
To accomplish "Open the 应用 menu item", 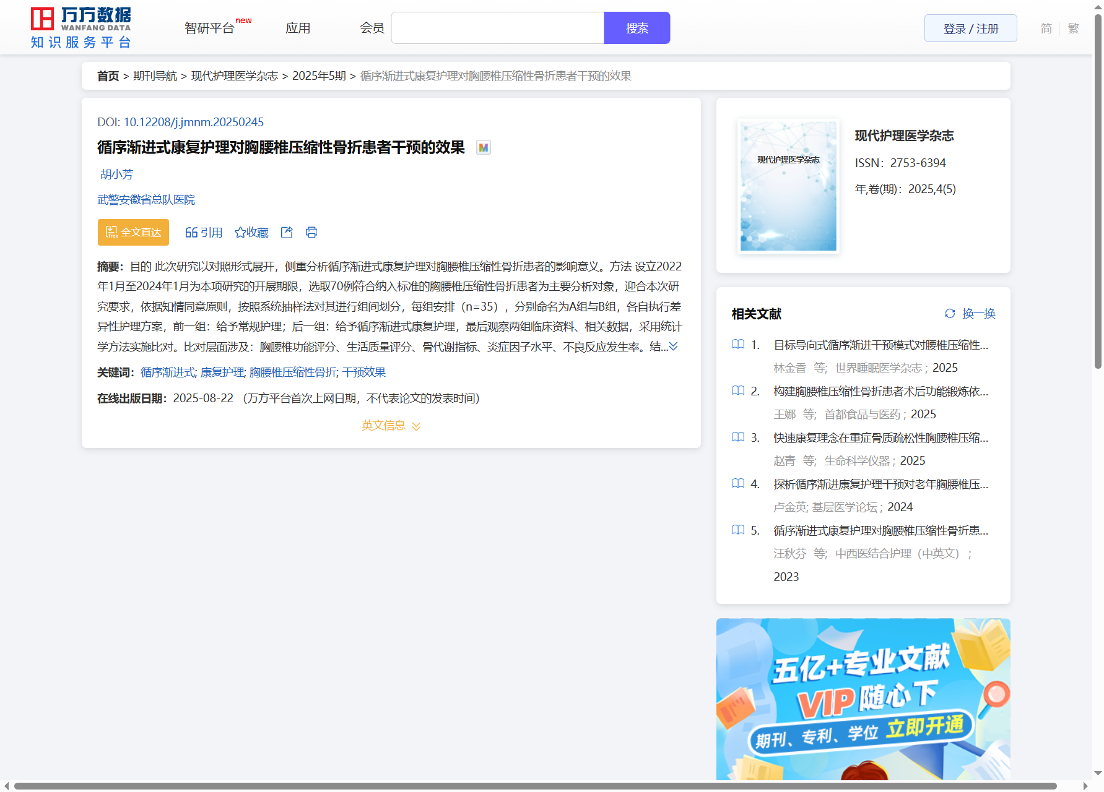I will pyautogui.click(x=298, y=28).
